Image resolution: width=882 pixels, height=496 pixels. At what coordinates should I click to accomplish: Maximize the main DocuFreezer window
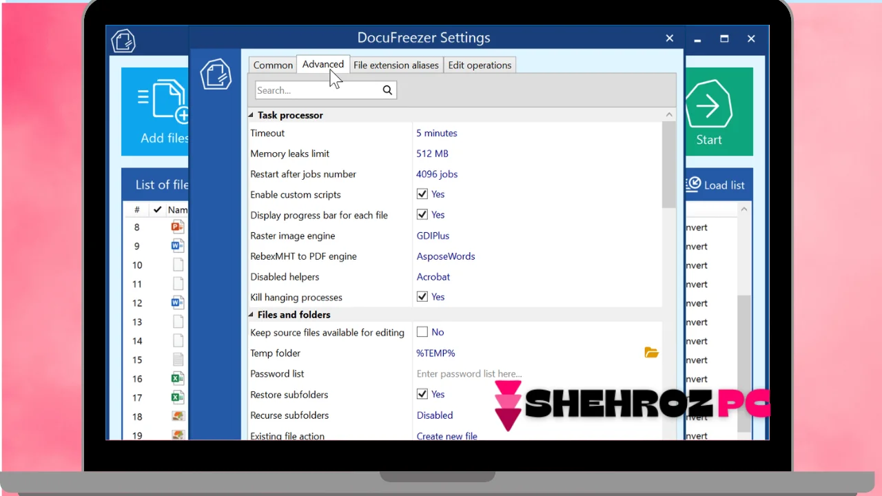click(x=724, y=39)
